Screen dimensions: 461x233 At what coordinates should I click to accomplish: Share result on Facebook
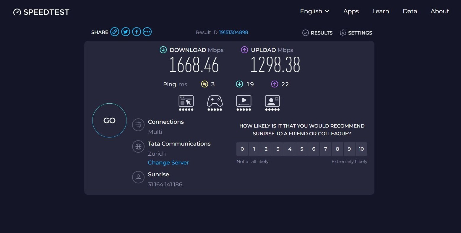click(x=137, y=32)
